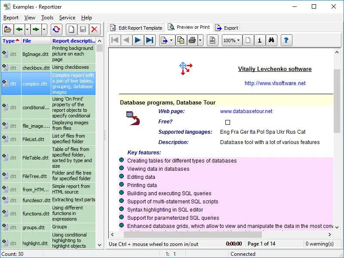The height and width of the screenshot is (258, 344).
Task: Sort by the Report description column header
Action: click(x=74, y=41)
